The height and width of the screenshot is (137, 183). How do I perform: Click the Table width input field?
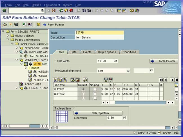tap(105, 61)
